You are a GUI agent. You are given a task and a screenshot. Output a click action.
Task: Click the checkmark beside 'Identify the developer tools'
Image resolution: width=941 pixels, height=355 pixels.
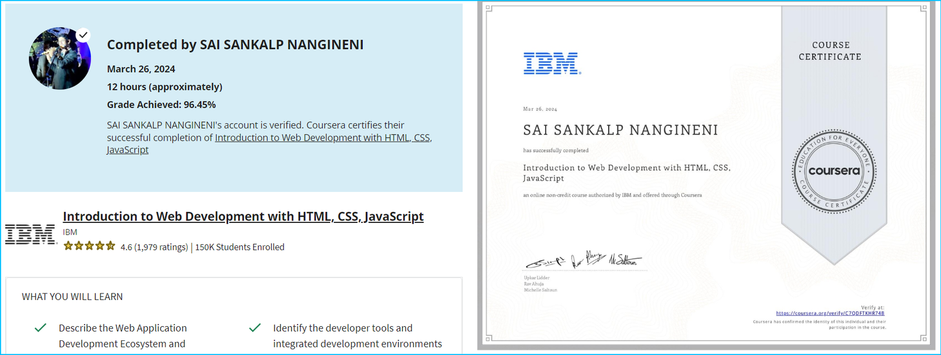[255, 327]
